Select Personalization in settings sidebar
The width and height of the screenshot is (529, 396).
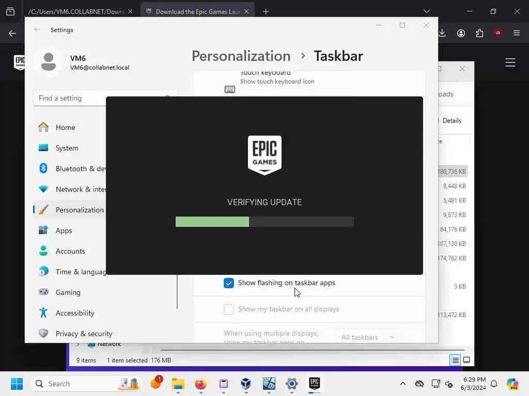(x=69, y=210)
